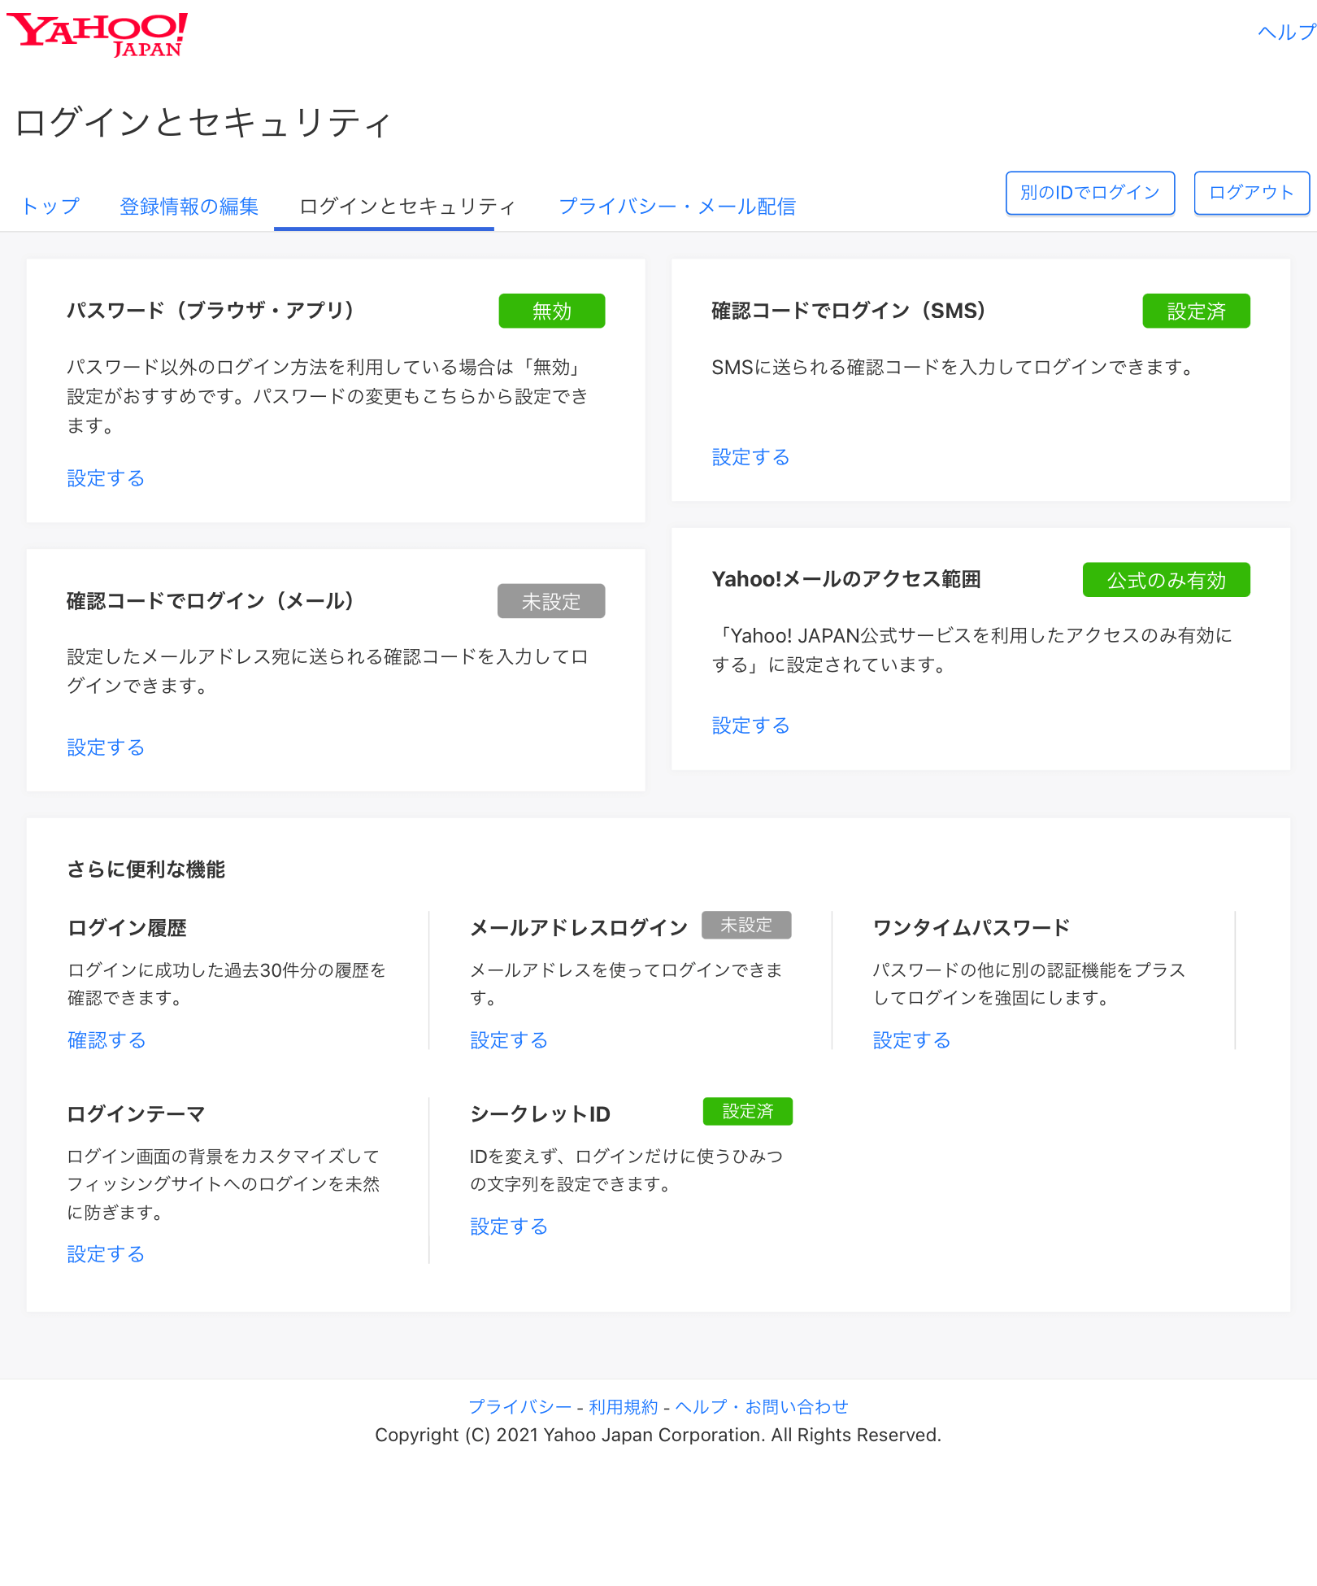Click the ワンタイムパスワード heading
Screen dimensions: 1317x1586
(971, 928)
